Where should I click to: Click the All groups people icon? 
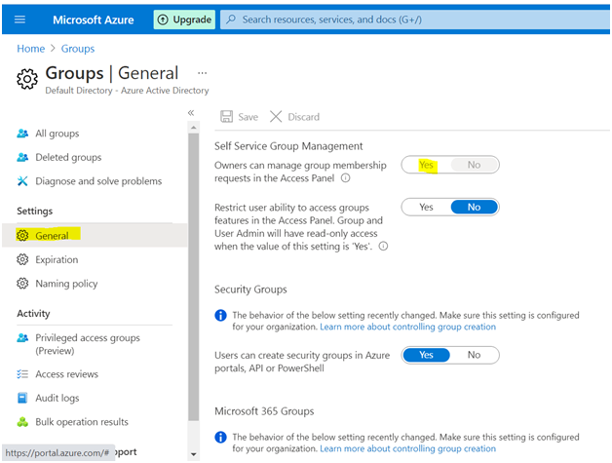[22, 134]
